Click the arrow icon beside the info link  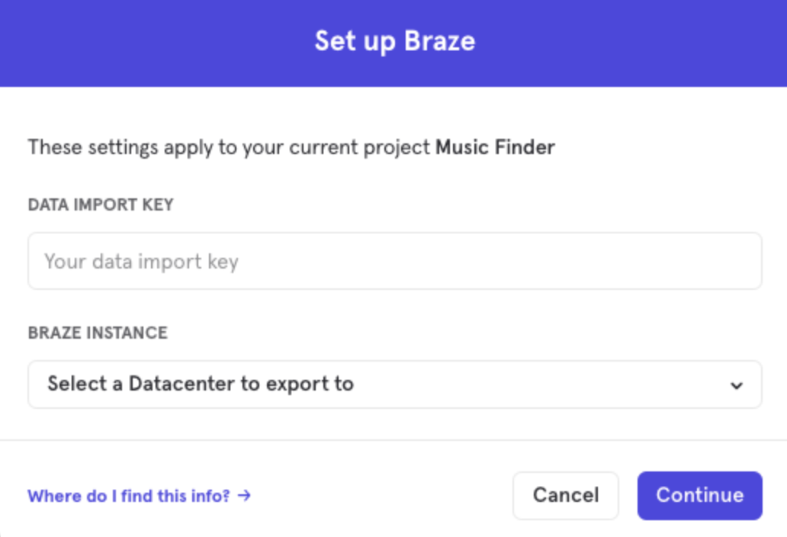pyautogui.click(x=244, y=496)
